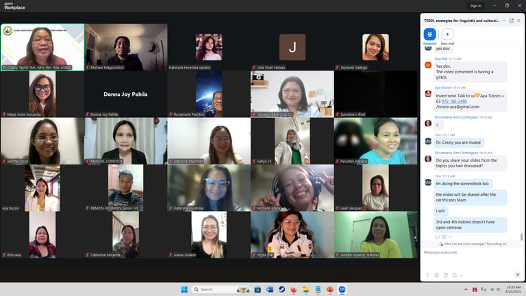526x296 pixels.
Task: Click the Zoom icon in taskbar
Action: tap(342, 290)
